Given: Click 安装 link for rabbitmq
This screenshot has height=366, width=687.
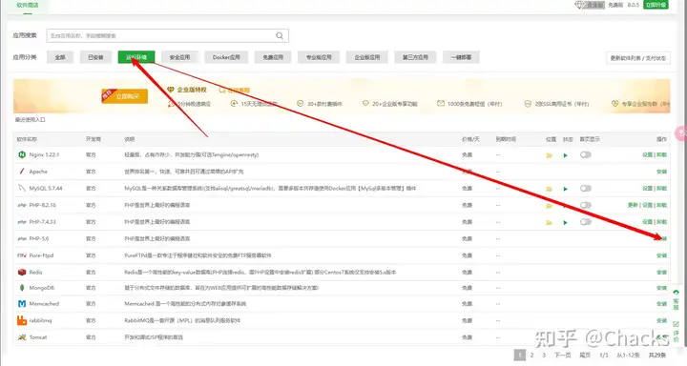Looking at the screenshot, I should coord(661,320).
